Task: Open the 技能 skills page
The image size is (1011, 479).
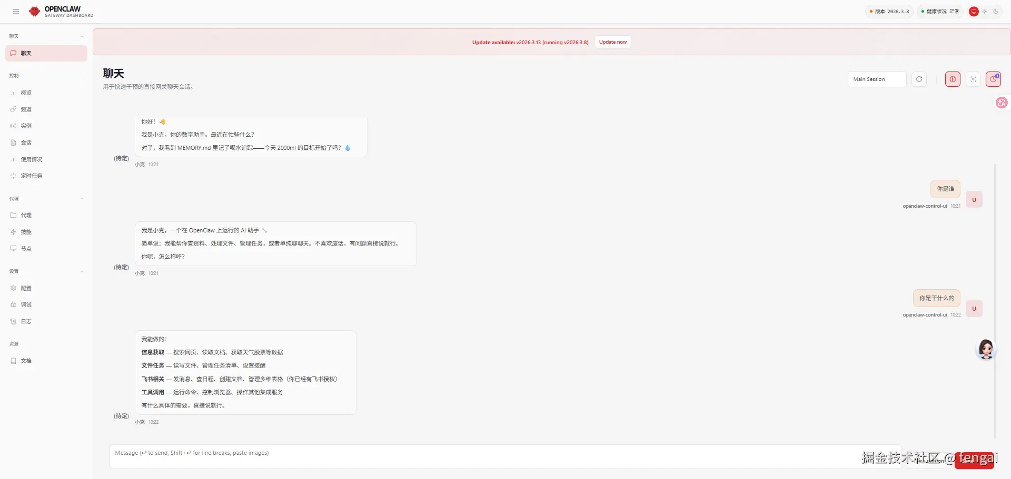Action: [x=46, y=232]
